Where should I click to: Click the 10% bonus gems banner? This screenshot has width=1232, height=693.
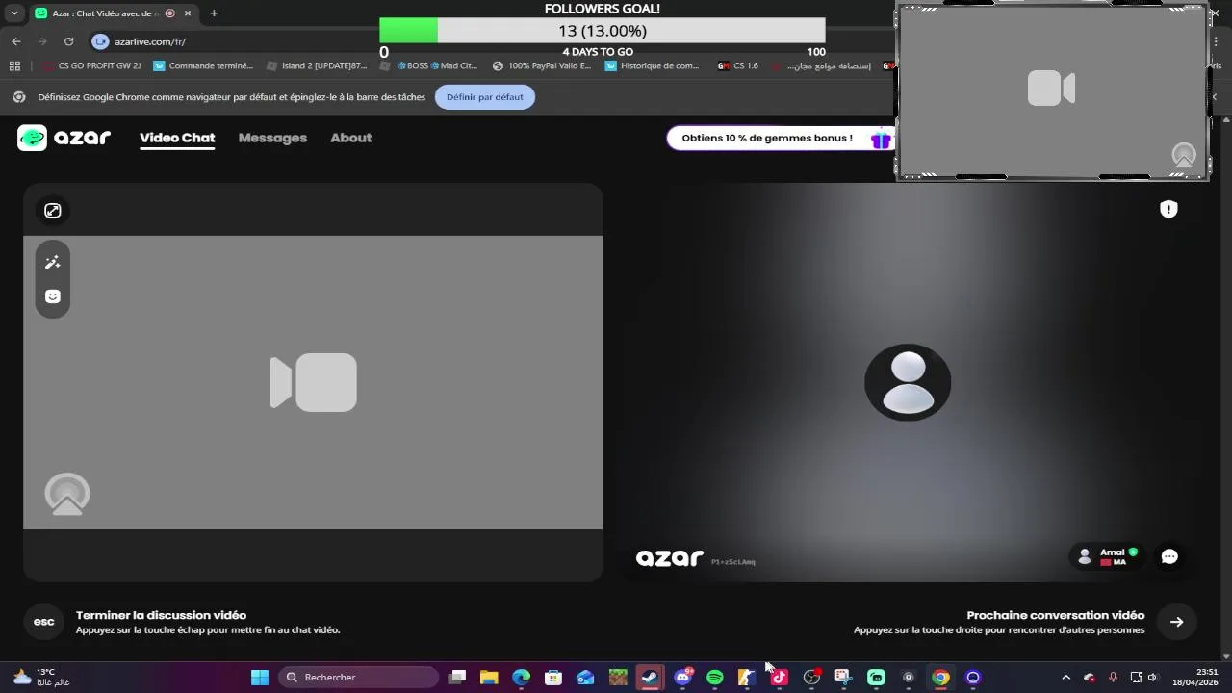click(x=781, y=138)
